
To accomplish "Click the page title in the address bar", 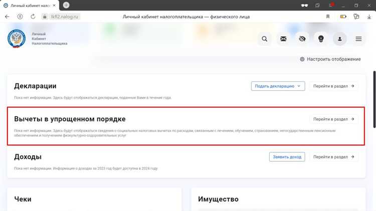I will tap(186, 17).
